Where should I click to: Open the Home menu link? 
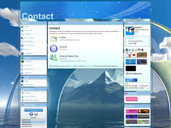click(27, 27)
